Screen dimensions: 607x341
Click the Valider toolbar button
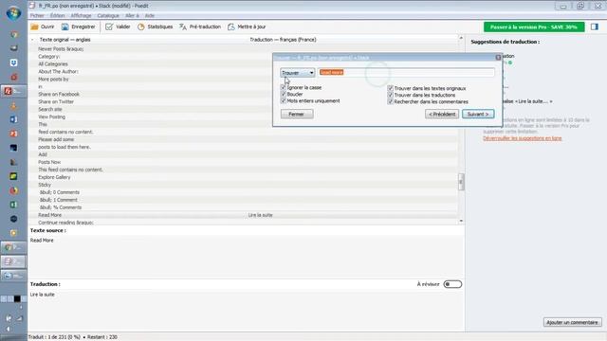click(x=118, y=27)
